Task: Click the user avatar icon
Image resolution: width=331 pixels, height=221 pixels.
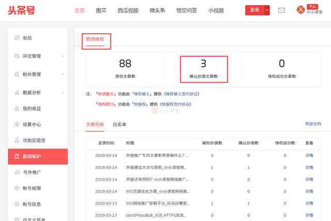Action: click(x=300, y=10)
